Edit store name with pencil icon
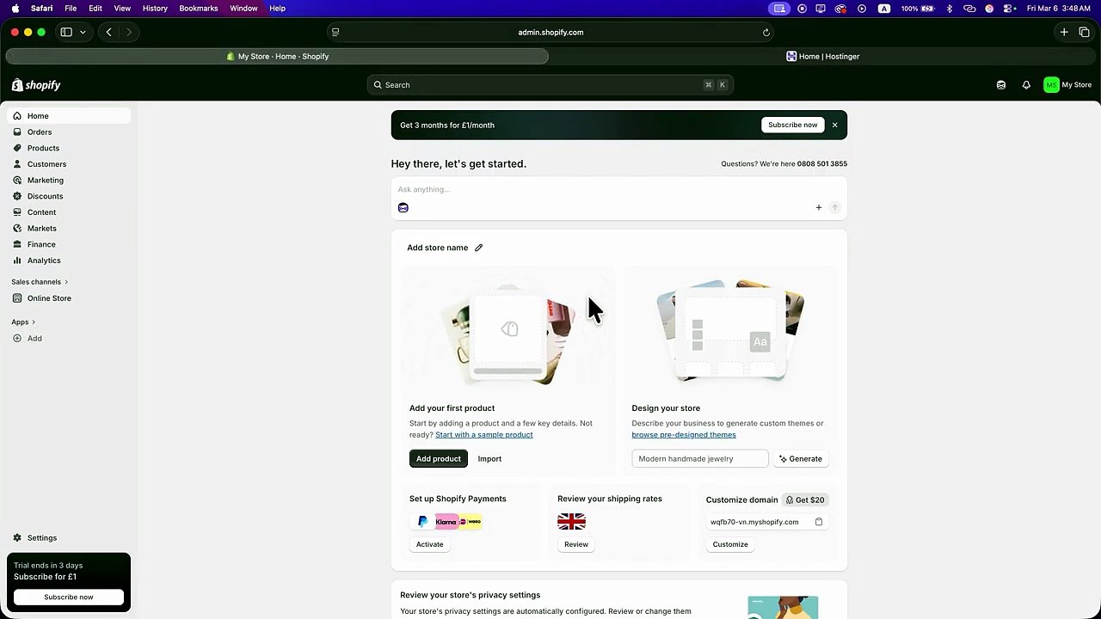The width and height of the screenshot is (1101, 619). click(x=479, y=248)
